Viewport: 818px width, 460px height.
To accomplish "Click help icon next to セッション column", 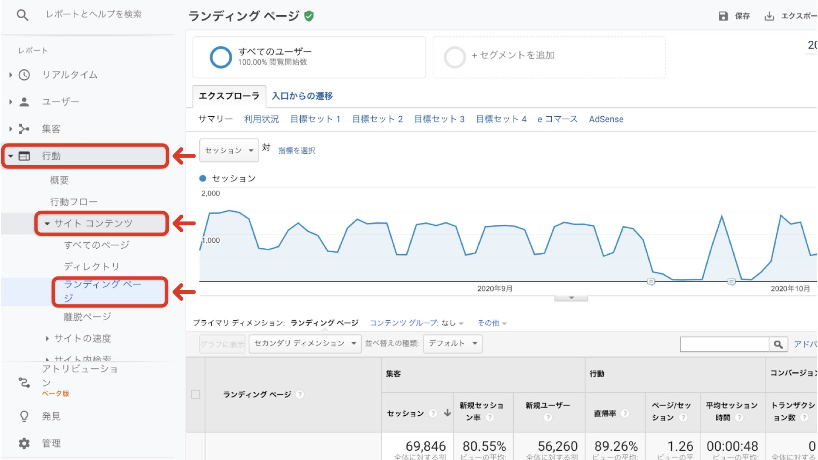I will point(433,413).
